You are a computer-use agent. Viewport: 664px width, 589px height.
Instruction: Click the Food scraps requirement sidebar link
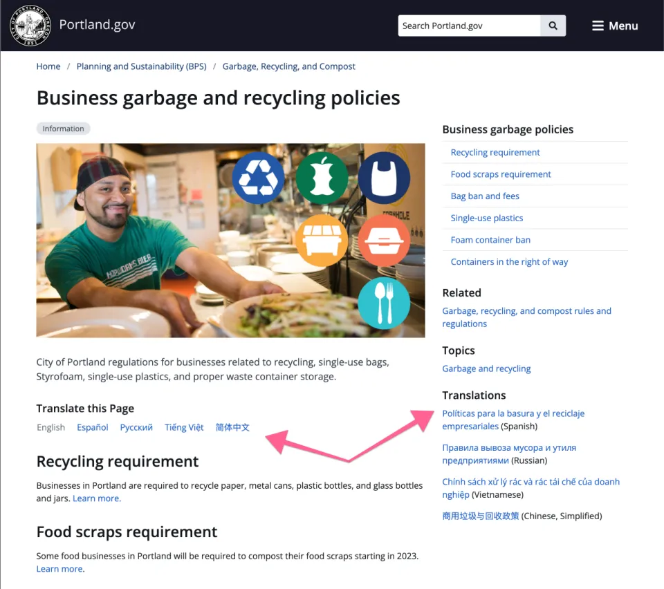[x=500, y=174]
